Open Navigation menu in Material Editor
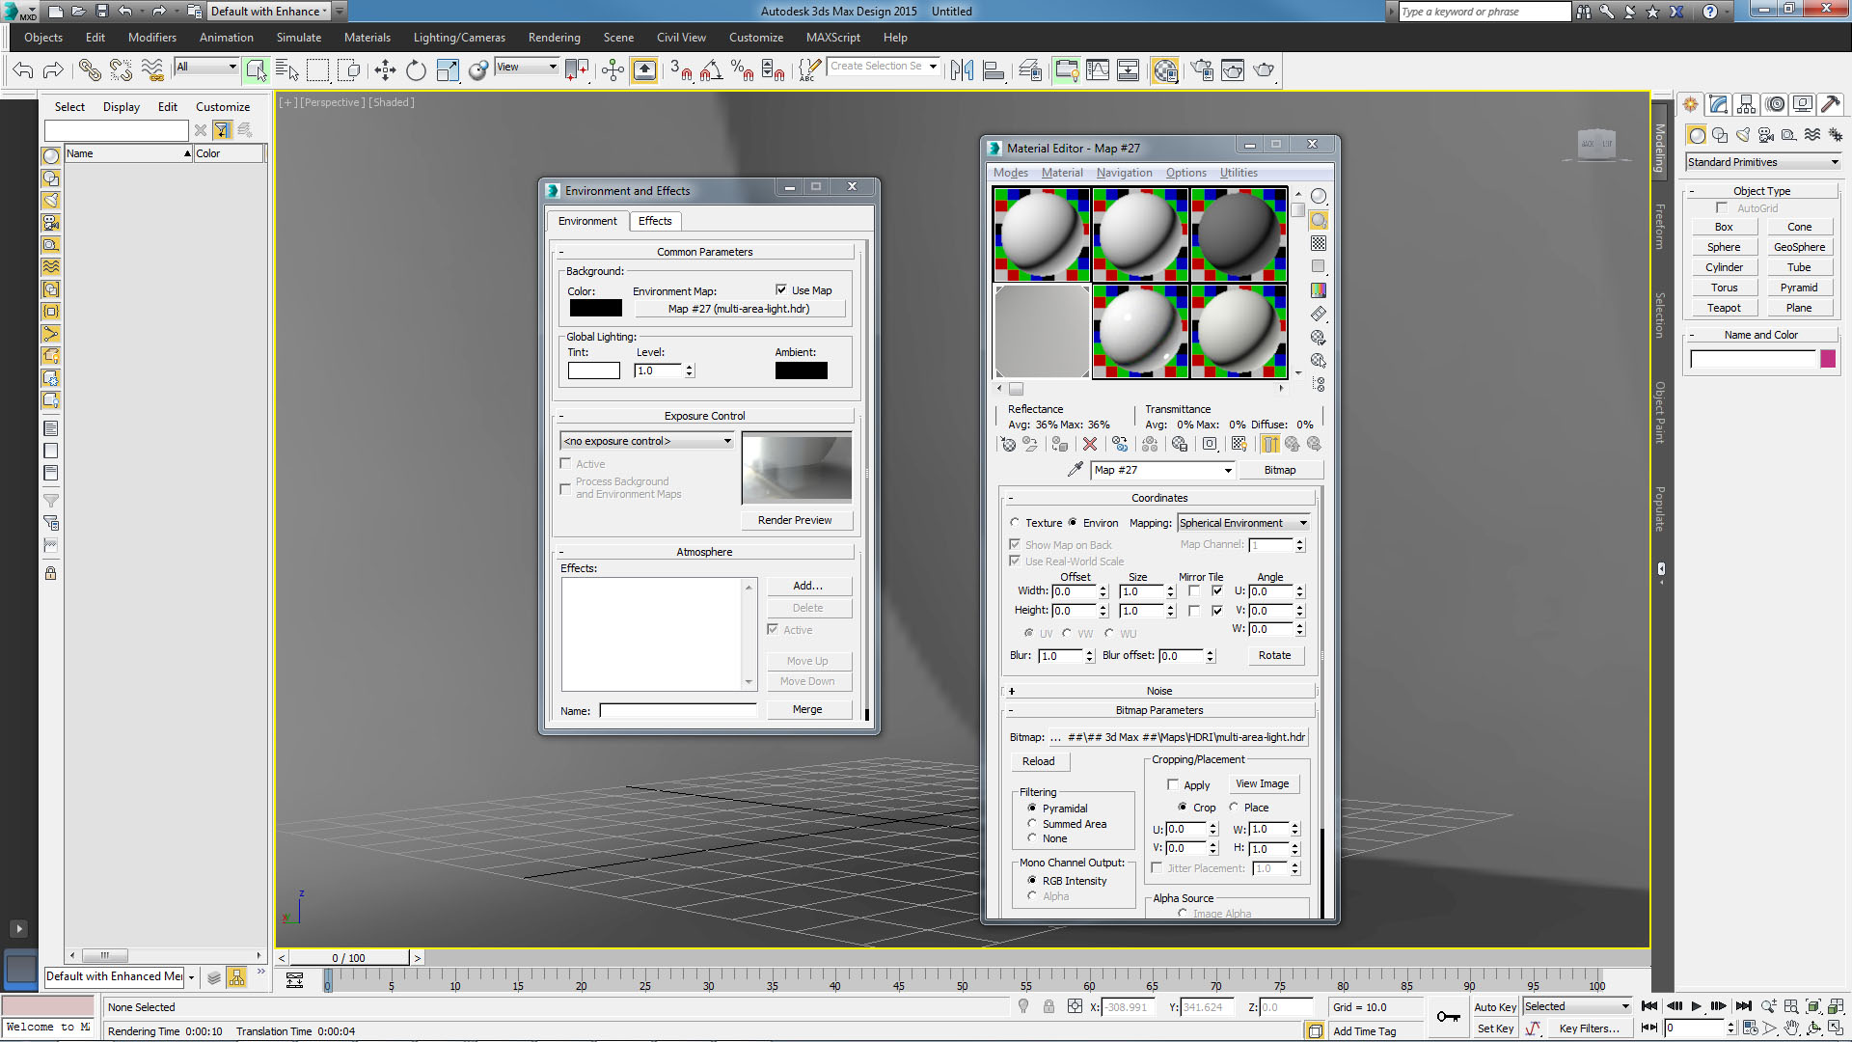This screenshot has width=1852, height=1042. 1124,173
